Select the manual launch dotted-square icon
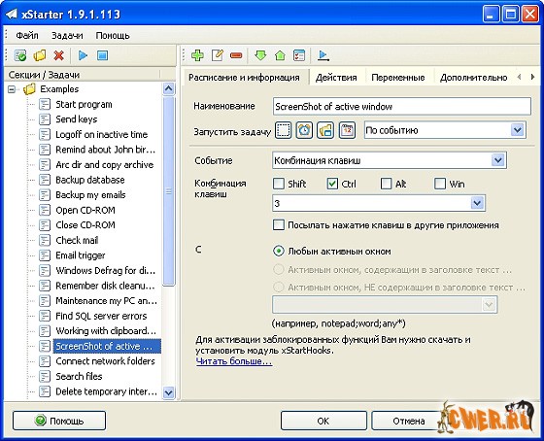 point(283,131)
